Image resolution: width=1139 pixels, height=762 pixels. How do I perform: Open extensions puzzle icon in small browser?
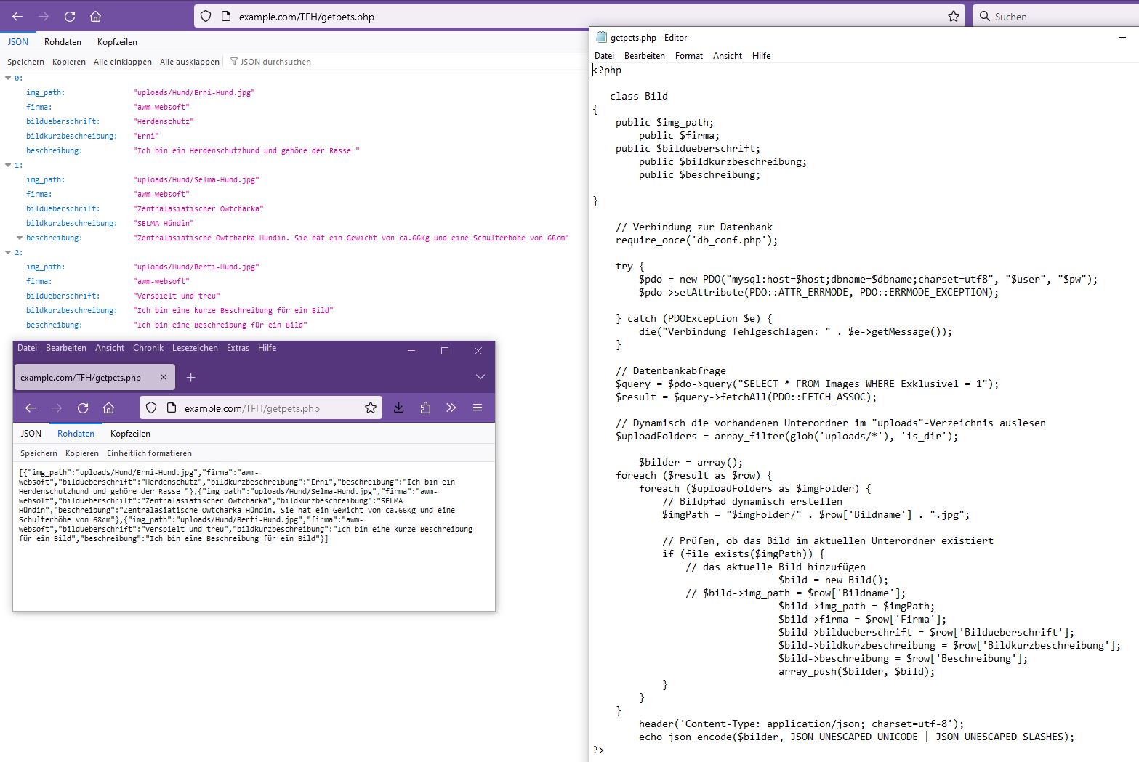pos(425,408)
